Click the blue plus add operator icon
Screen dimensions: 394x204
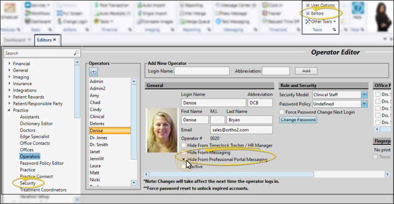point(93,72)
